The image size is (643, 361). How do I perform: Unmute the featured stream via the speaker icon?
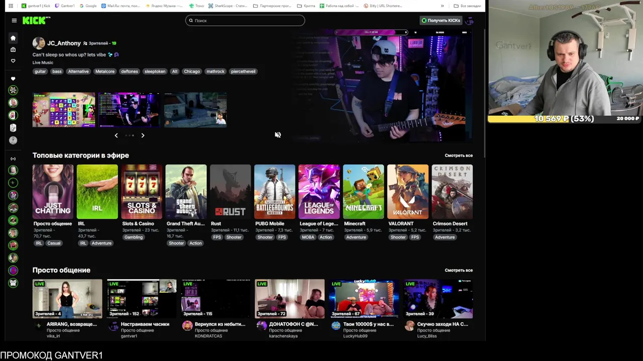(278, 135)
